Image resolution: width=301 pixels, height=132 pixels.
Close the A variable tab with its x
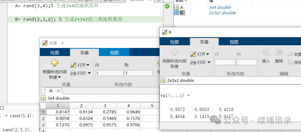58,91
